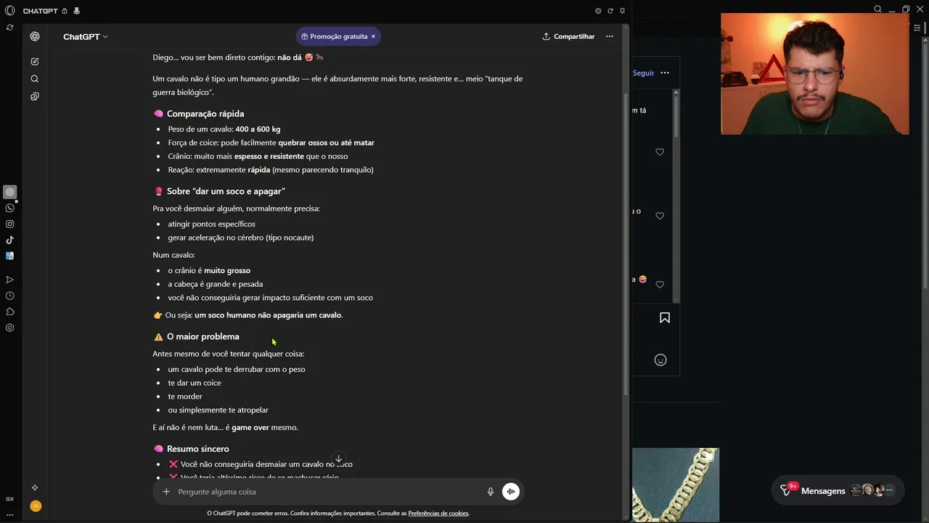Open the Preferências de cookies link
The height and width of the screenshot is (523, 929).
pos(438,514)
